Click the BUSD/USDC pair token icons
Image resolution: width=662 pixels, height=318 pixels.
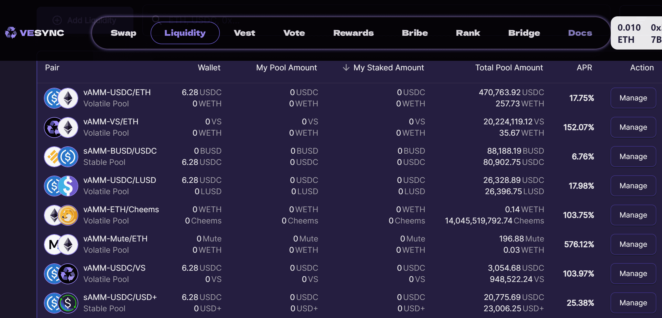click(x=61, y=157)
